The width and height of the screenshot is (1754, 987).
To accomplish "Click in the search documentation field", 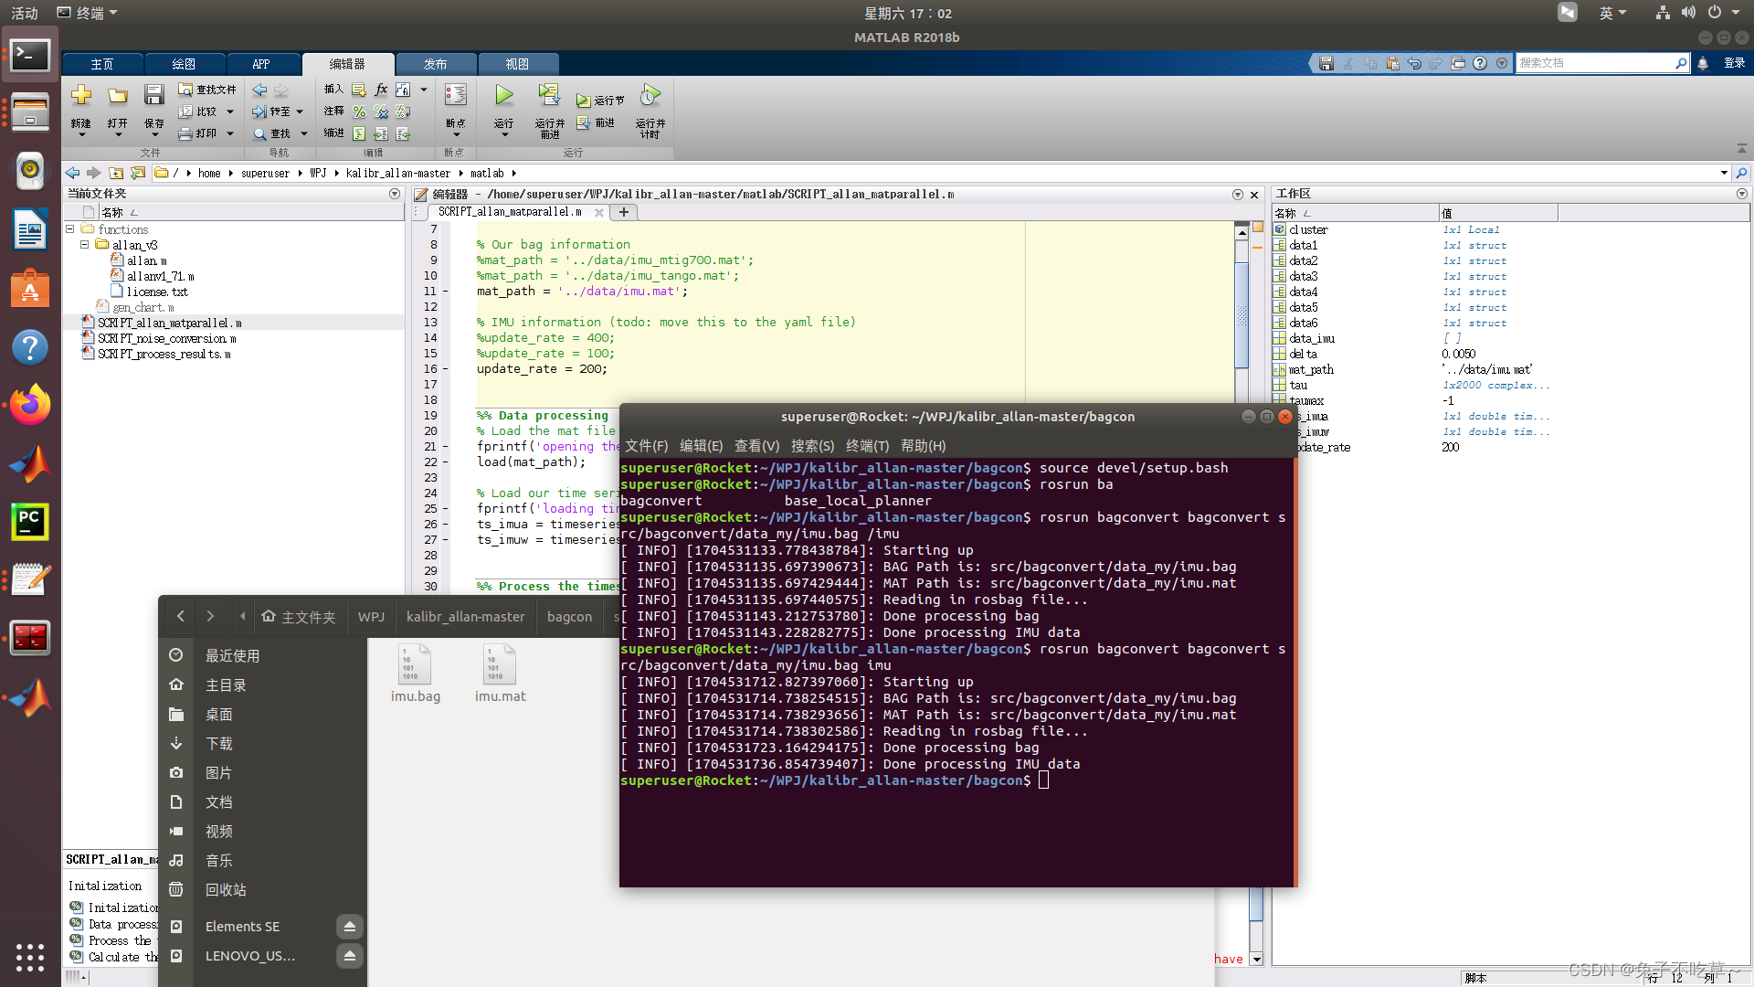I will [x=1594, y=63].
